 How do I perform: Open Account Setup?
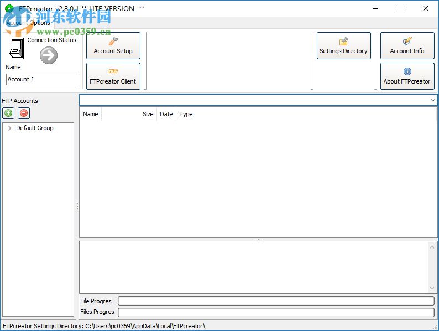113,46
